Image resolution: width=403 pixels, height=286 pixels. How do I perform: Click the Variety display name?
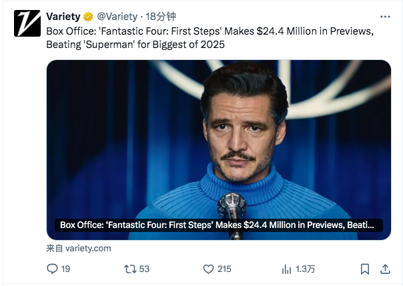(63, 17)
